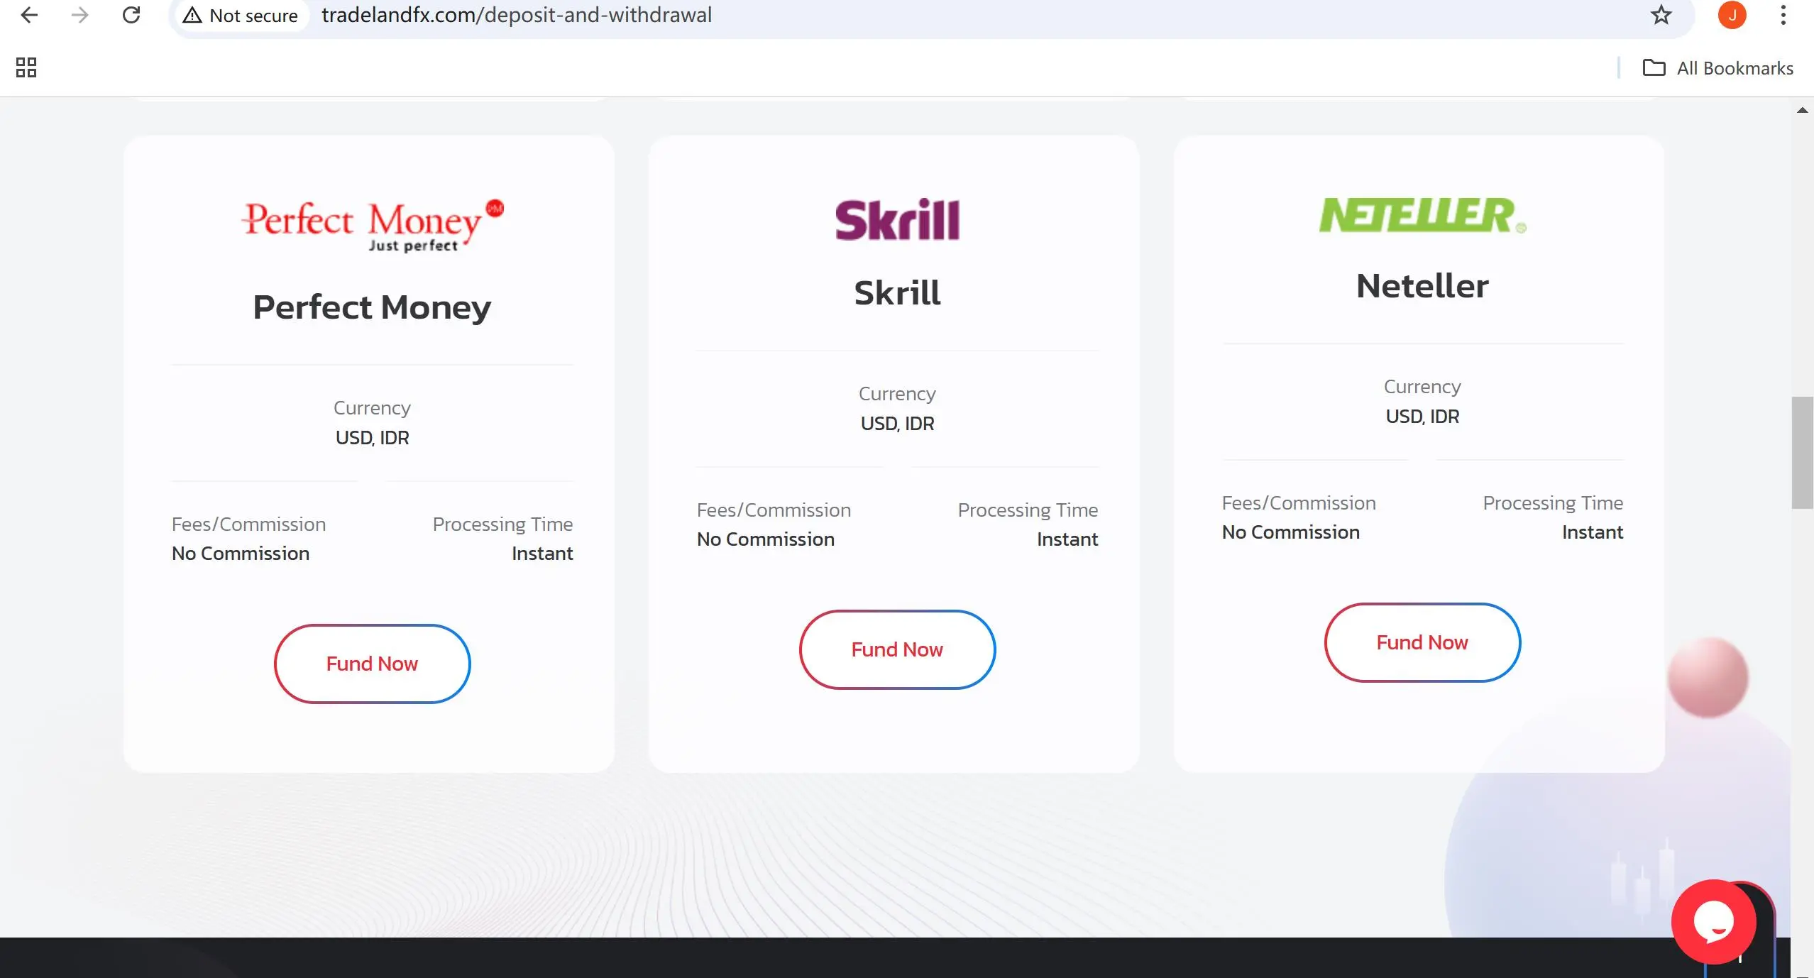The height and width of the screenshot is (978, 1814).
Task: Open the Chrome profile avatar menu
Action: point(1732,15)
